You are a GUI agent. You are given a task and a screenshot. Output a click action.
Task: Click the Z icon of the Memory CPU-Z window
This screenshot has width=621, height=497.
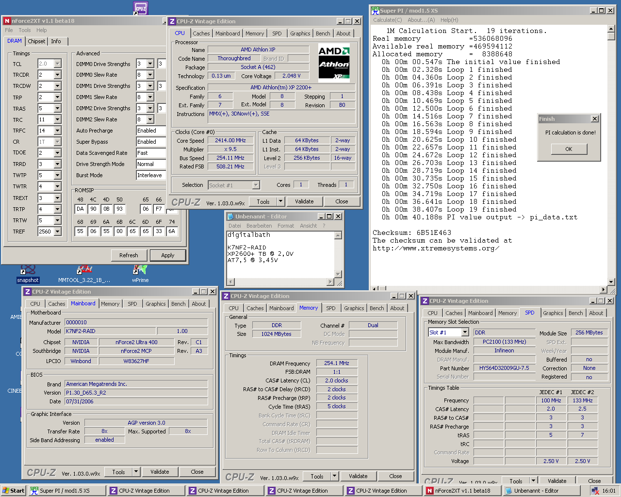pos(226,296)
